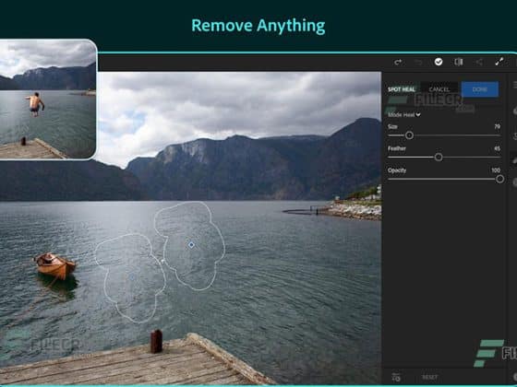Click the undo arrow icon in top toolbar
The width and height of the screenshot is (517, 387).
coord(418,62)
